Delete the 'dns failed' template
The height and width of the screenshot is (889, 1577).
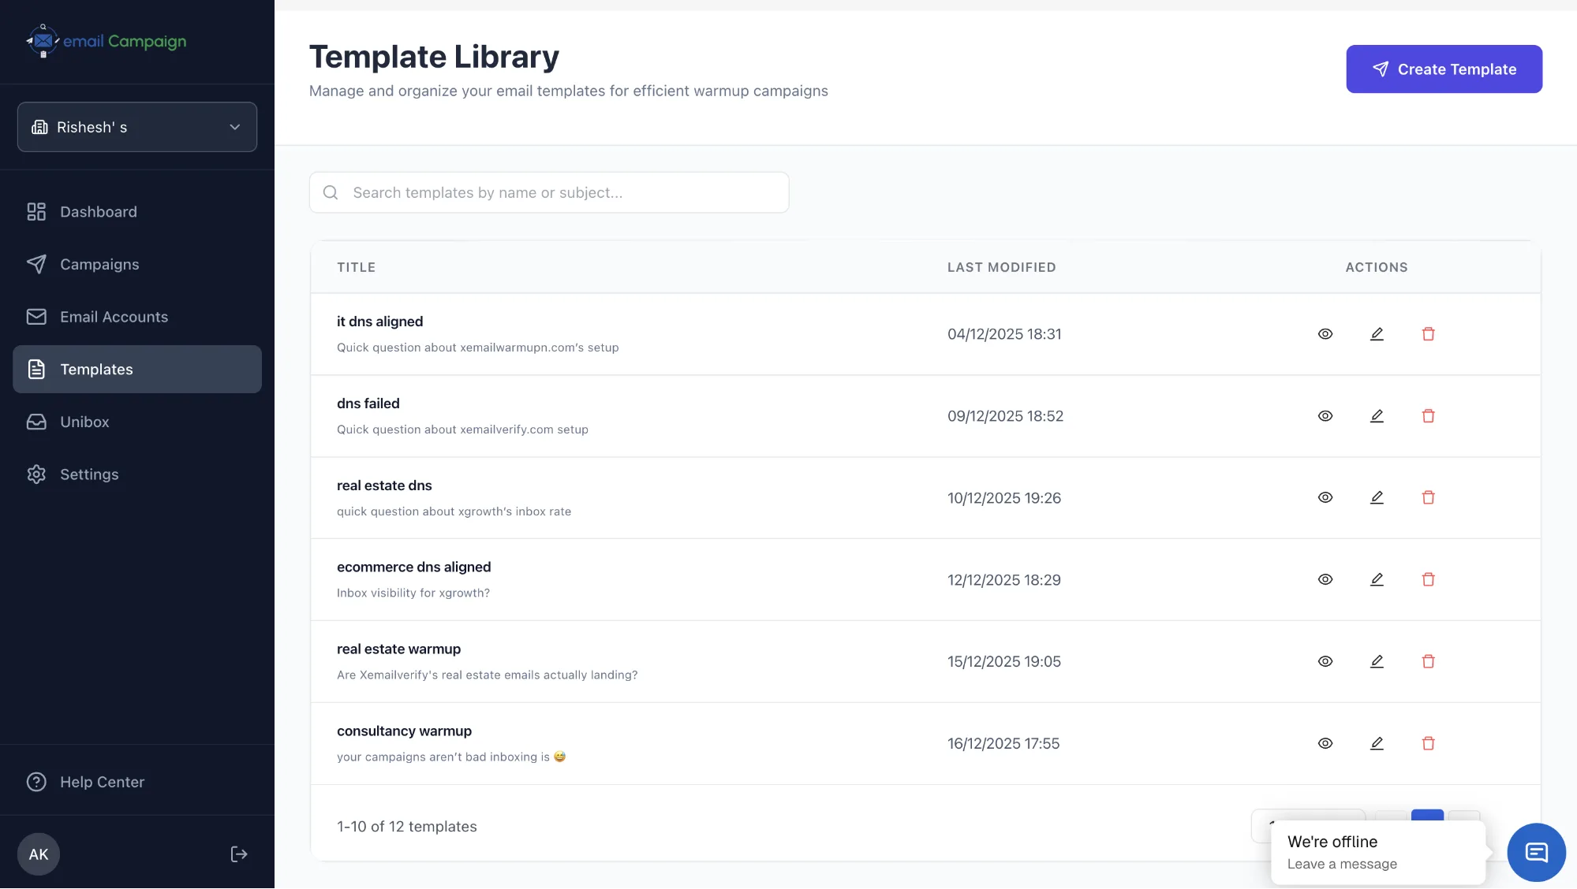1428,416
